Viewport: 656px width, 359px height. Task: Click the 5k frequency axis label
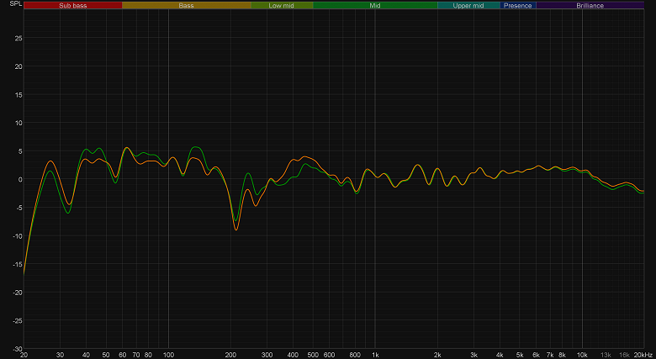(x=520, y=355)
